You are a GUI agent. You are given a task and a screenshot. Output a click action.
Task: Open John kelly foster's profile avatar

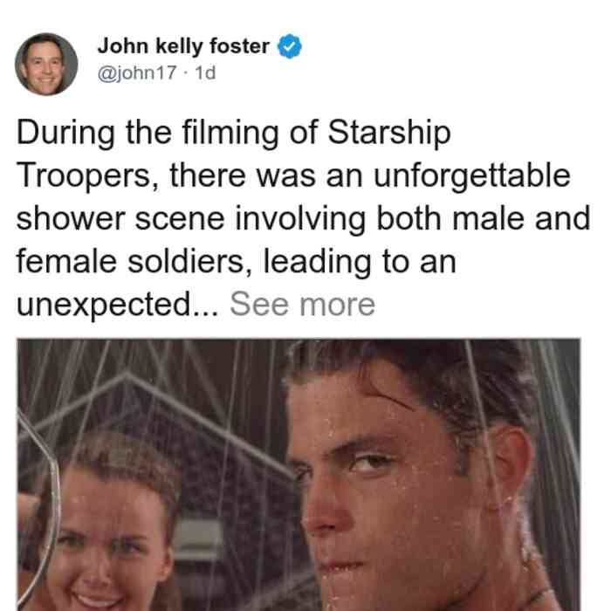point(46,65)
